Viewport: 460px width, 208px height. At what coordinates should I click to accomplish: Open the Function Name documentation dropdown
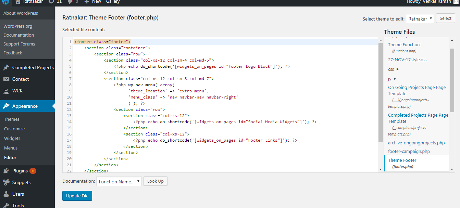click(119, 181)
